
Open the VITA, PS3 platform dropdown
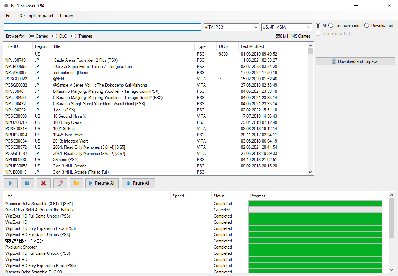[x=231, y=27]
